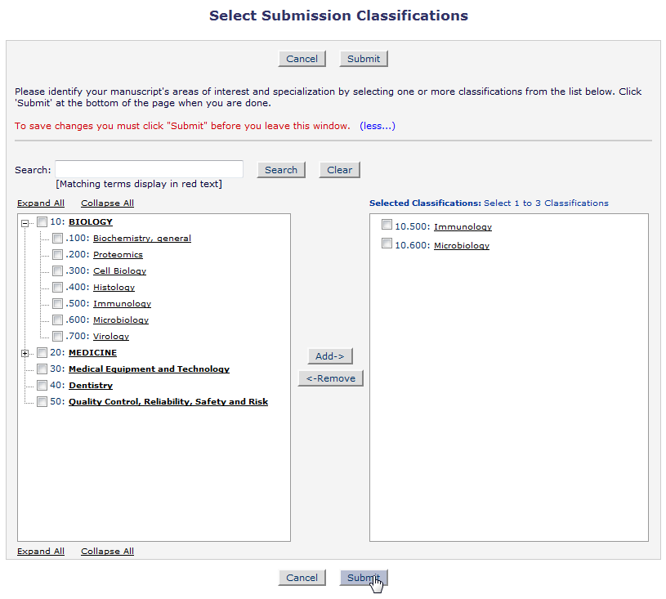This screenshot has width=666, height=599.
Task: Click the Search button
Action: (x=281, y=170)
